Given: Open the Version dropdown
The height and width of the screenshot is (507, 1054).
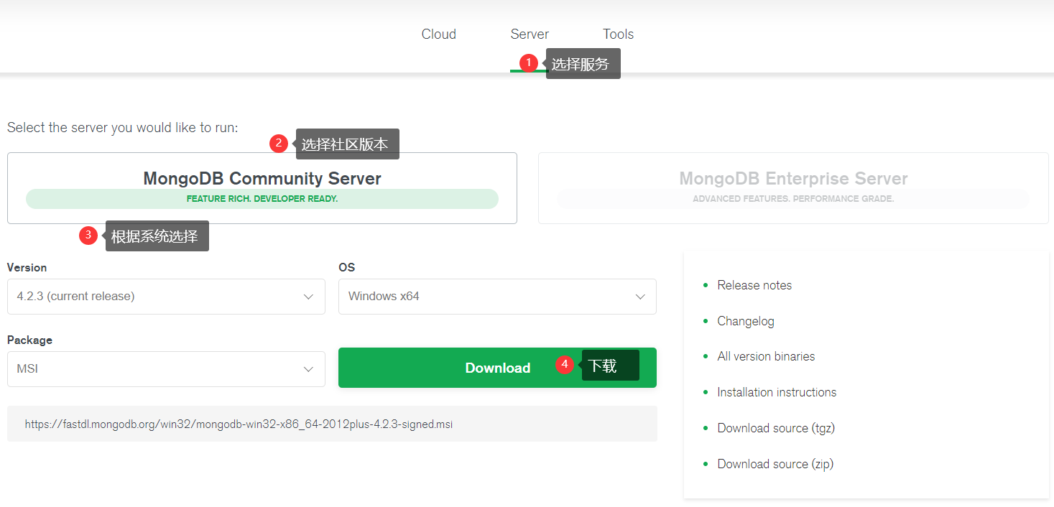Looking at the screenshot, I should 165,296.
